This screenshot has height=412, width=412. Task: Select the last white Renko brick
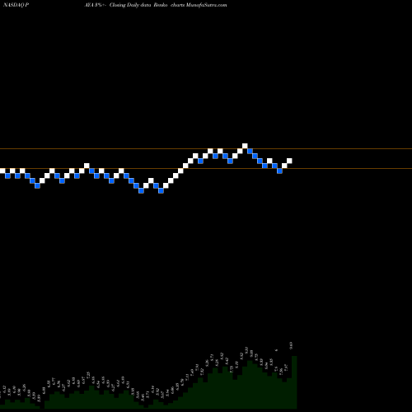coord(289,161)
